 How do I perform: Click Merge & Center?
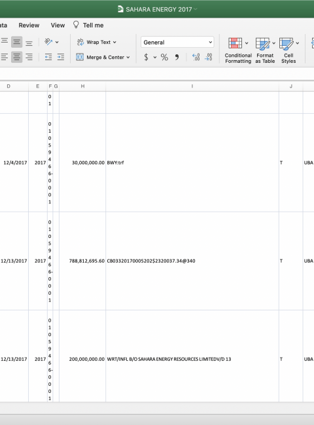(100, 57)
